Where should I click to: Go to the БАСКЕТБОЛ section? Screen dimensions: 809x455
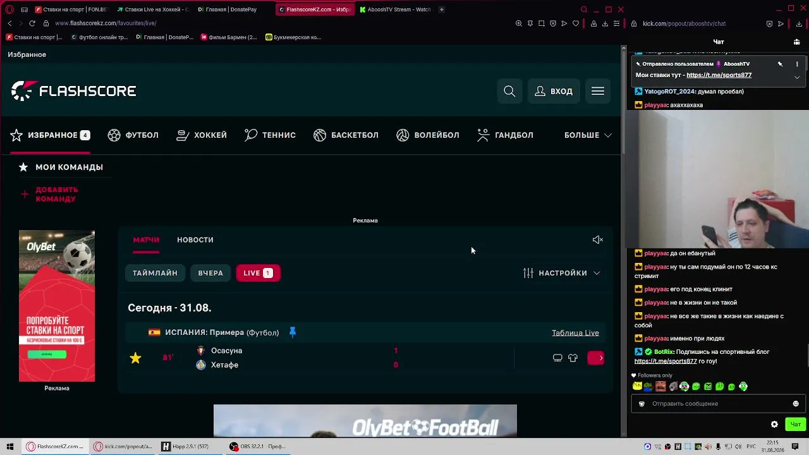point(346,135)
